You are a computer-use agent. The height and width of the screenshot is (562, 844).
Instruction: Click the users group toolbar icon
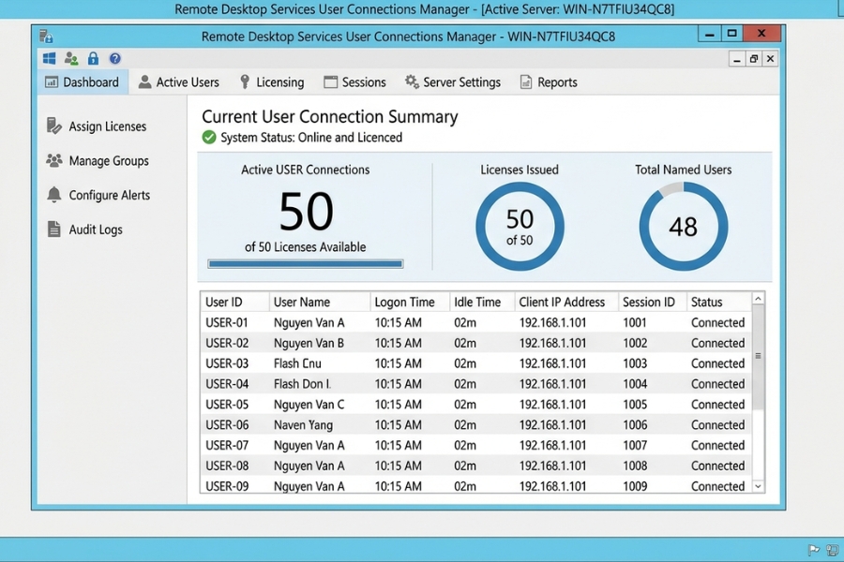pyautogui.click(x=71, y=58)
